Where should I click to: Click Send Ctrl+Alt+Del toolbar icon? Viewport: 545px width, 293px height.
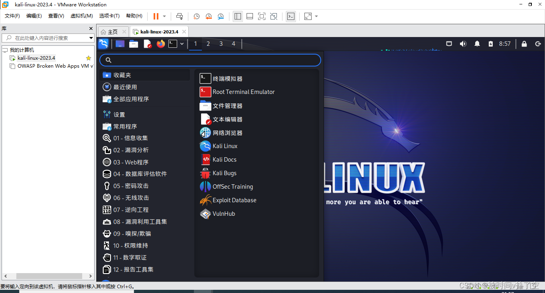tap(180, 16)
